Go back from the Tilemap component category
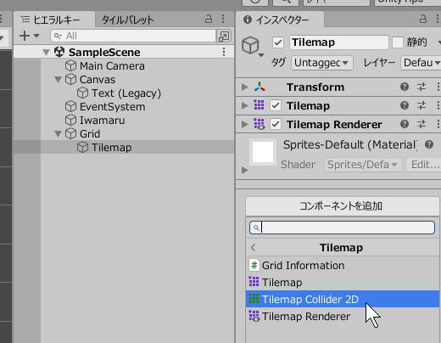 [x=253, y=248]
